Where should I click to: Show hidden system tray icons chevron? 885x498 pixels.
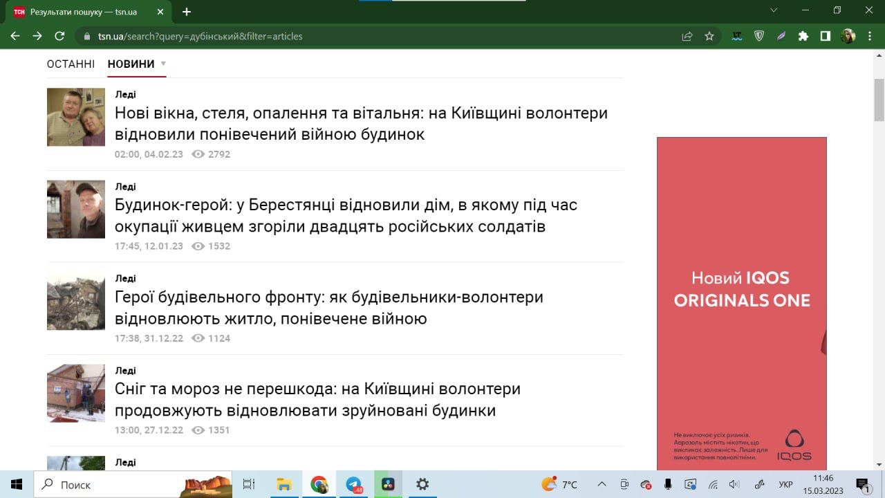tap(602, 484)
